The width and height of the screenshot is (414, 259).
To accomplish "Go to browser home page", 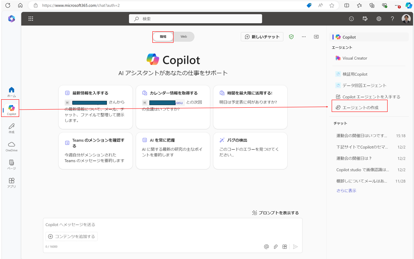I will coord(20,5).
